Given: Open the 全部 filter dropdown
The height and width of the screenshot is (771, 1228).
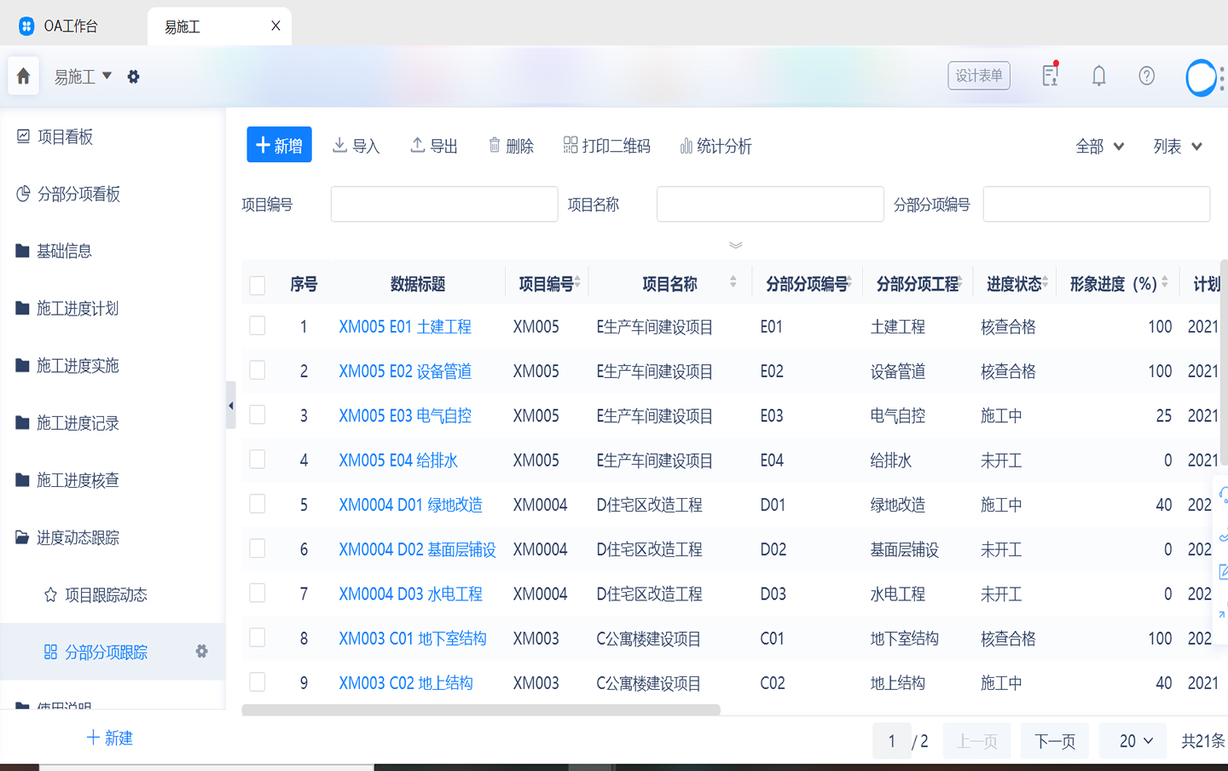Looking at the screenshot, I should [x=1100, y=146].
